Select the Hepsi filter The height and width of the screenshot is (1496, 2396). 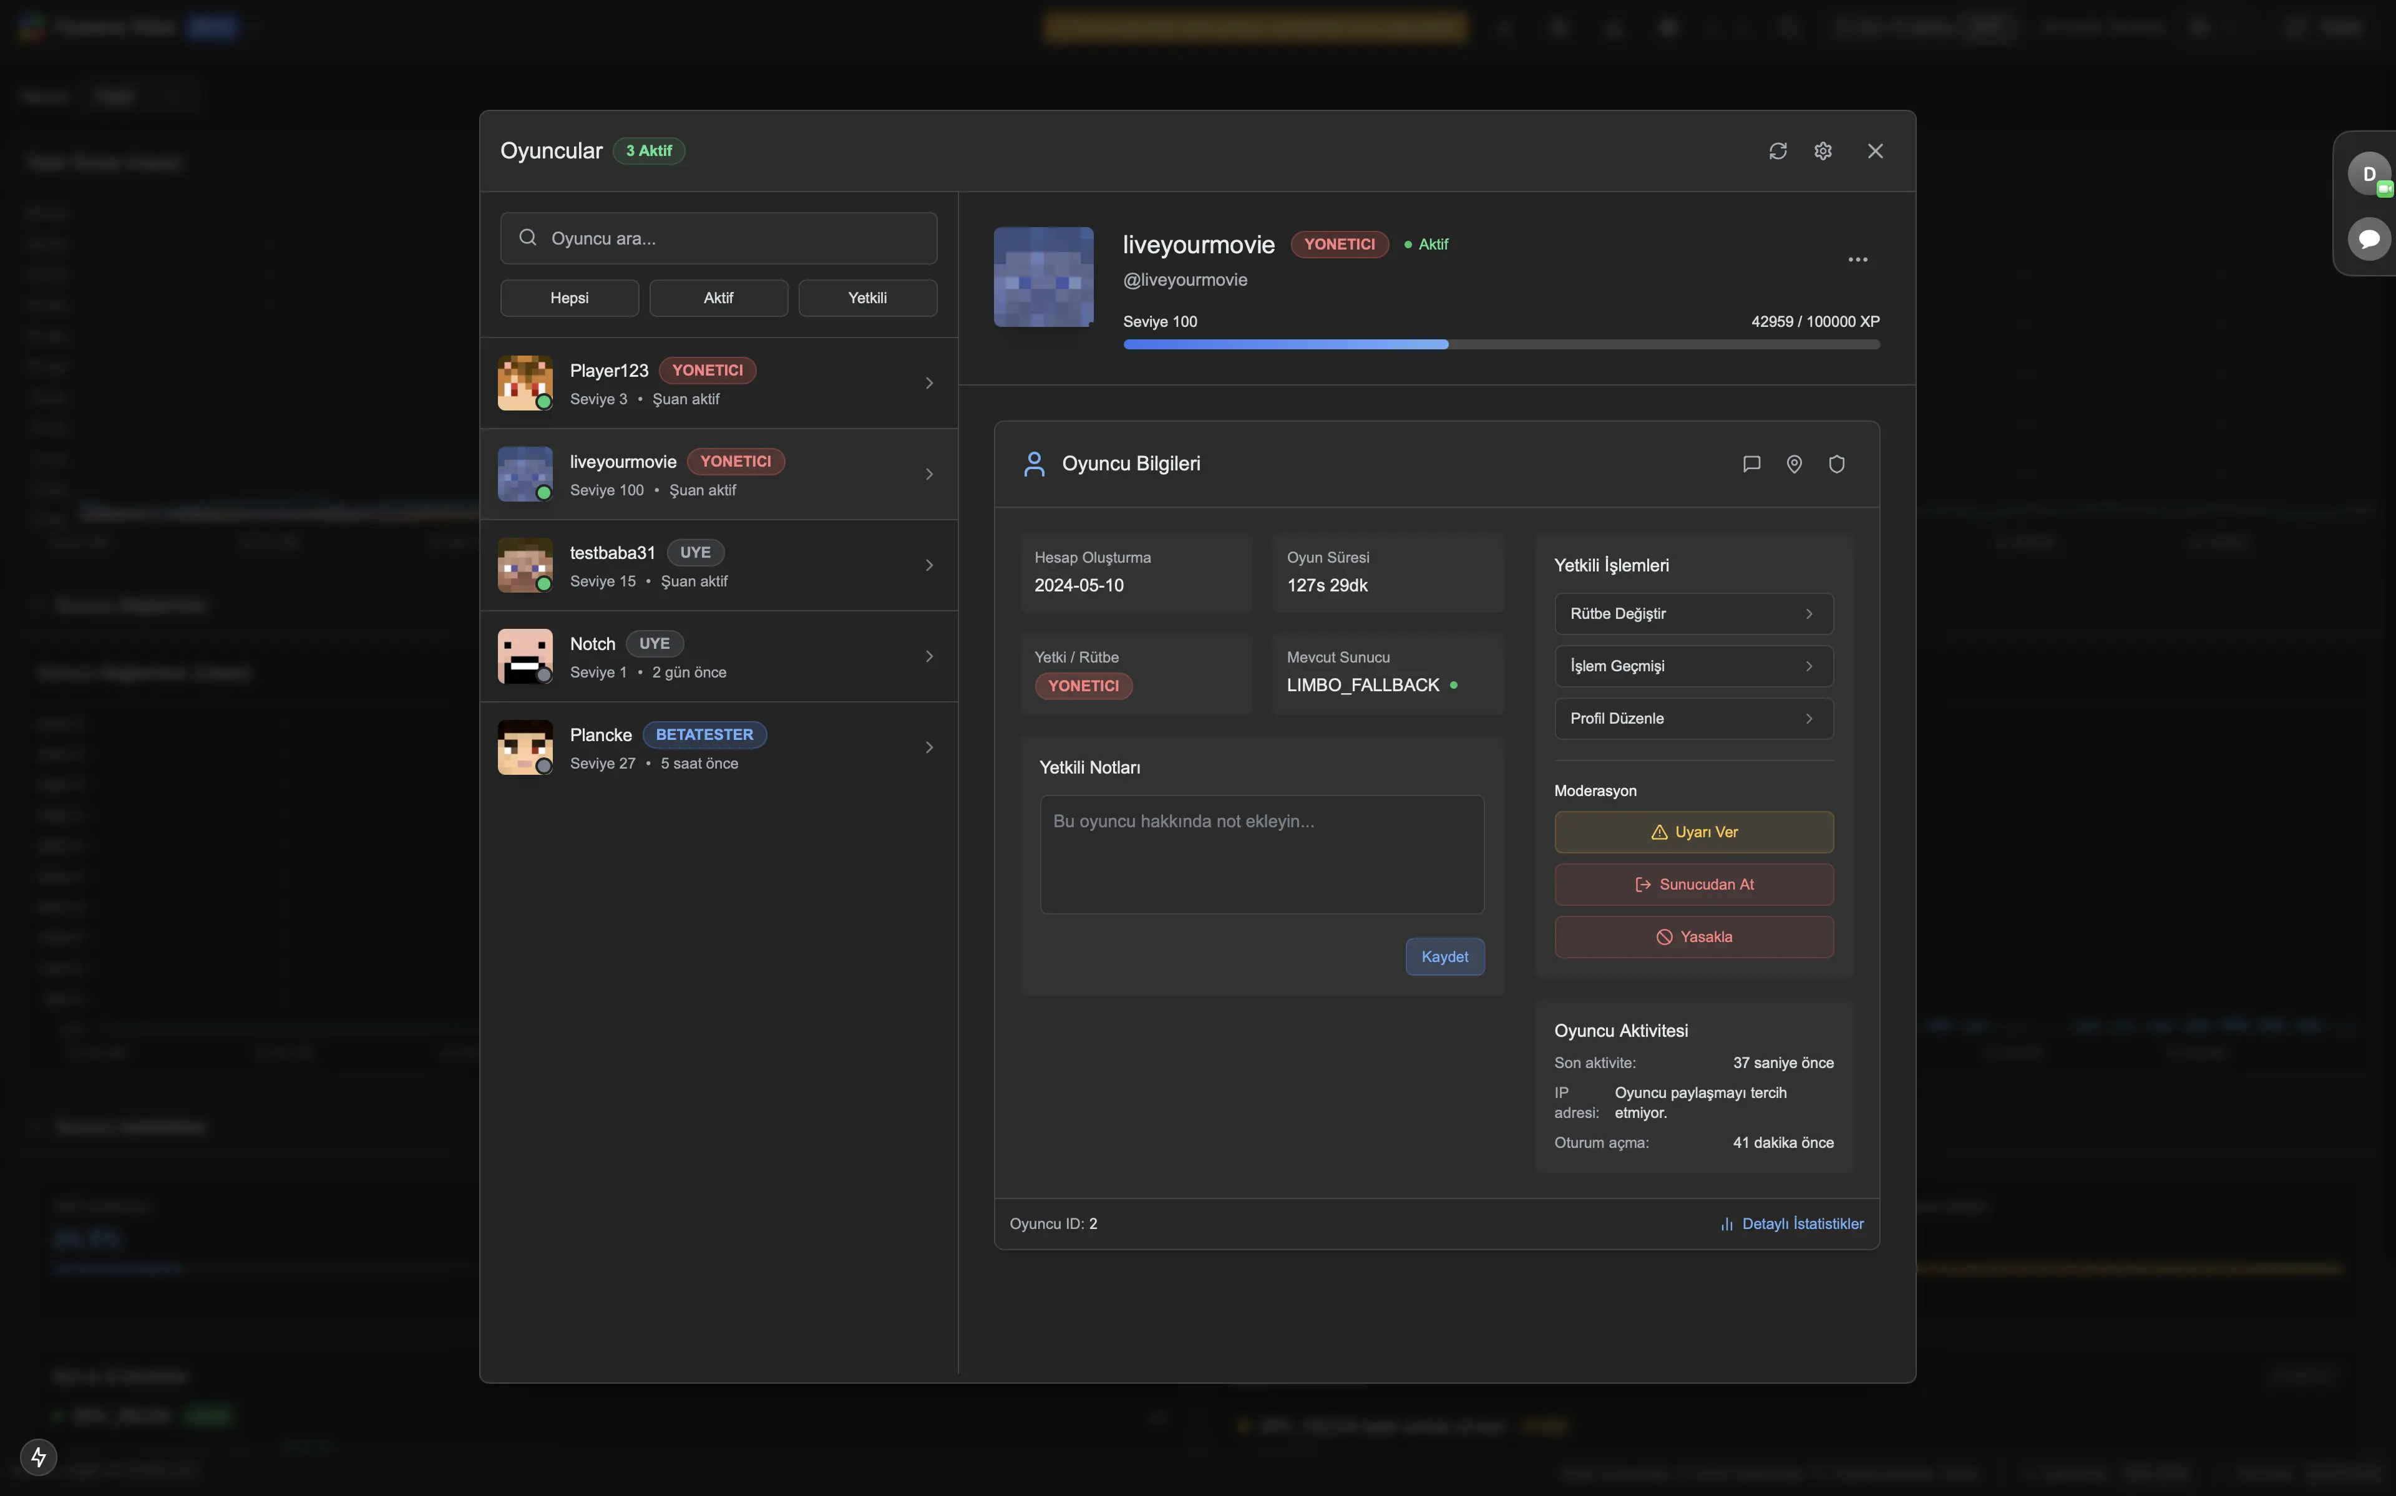tap(569, 298)
